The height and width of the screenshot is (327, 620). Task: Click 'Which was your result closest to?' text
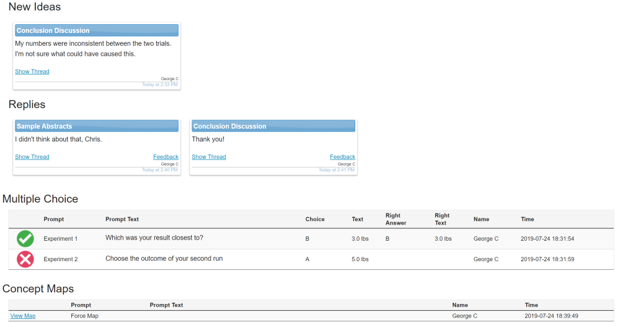(154, 238)
